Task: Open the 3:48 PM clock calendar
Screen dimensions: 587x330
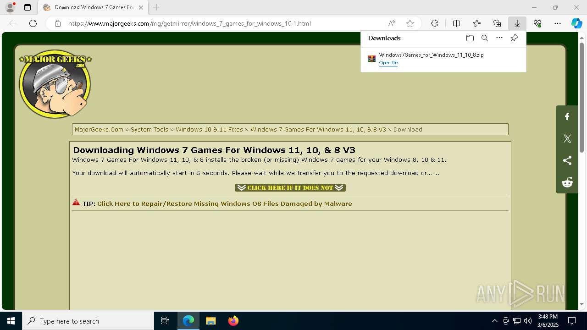Action: point(548,321)
